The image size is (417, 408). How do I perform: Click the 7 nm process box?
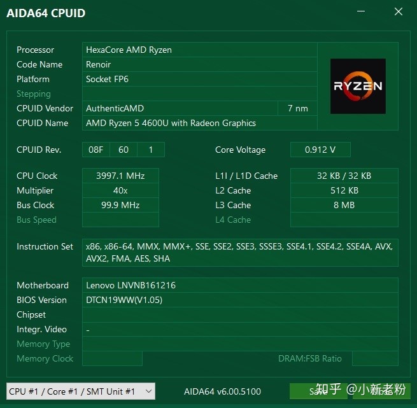point(297,108)
